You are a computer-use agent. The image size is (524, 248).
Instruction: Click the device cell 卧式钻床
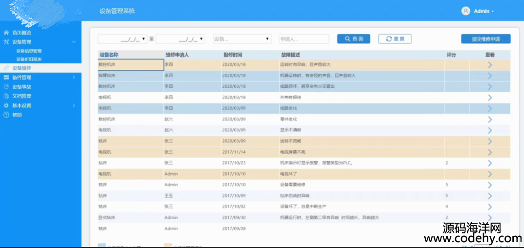(x=107, y=218)
